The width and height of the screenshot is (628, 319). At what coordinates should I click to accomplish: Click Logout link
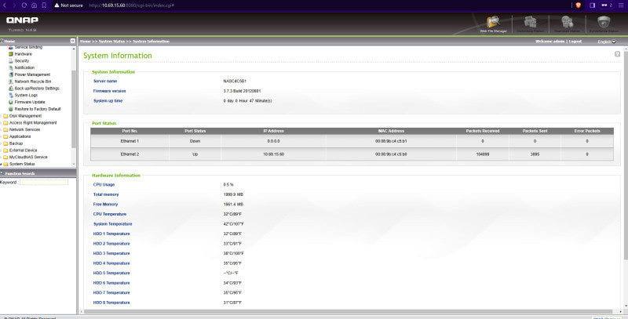point(575,42)
